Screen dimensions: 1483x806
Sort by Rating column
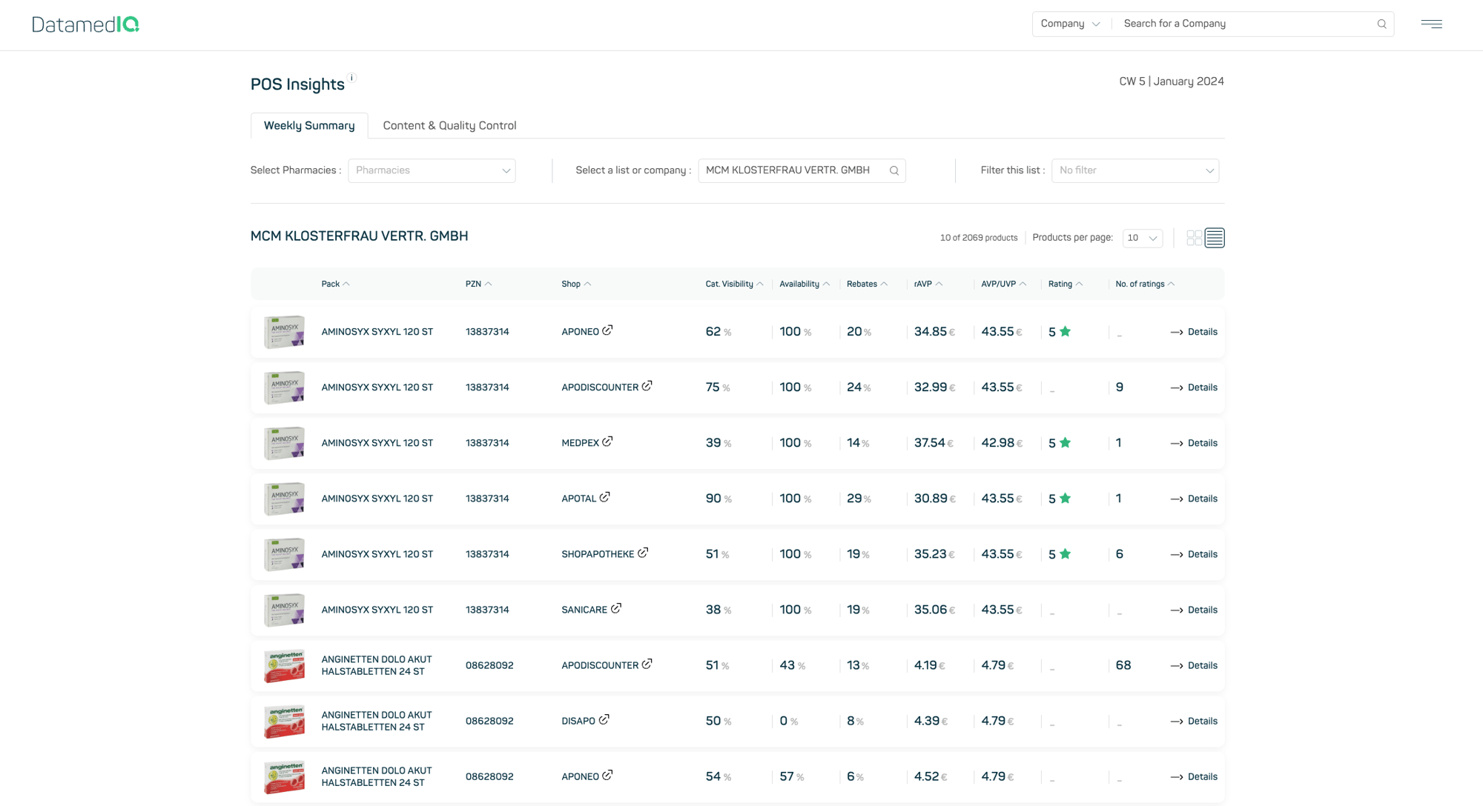tap(1066, 284)
